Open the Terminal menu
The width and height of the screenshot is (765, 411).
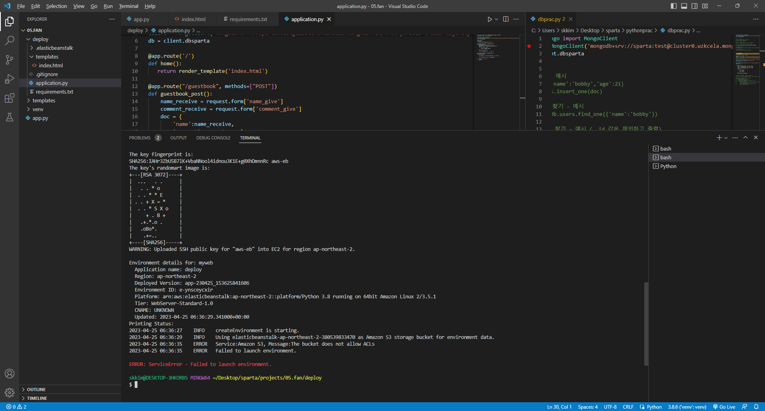click(x=128, y=6)
